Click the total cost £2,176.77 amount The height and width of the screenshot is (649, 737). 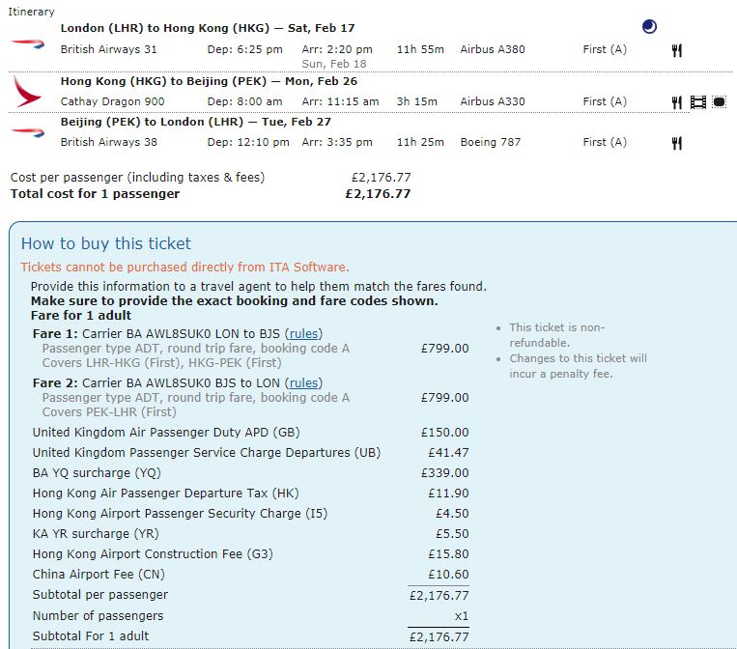[378, 193]
